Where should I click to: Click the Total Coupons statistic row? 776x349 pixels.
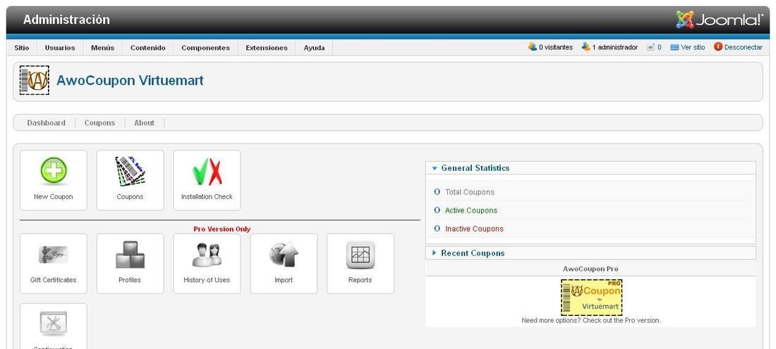[590, 192]
